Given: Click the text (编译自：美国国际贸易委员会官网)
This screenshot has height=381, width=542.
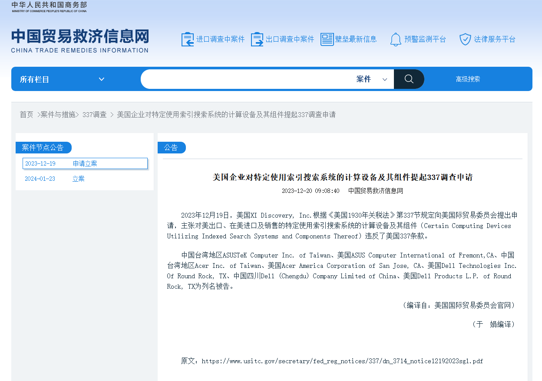Looking at the screenshot, I should tap(459, 305).
